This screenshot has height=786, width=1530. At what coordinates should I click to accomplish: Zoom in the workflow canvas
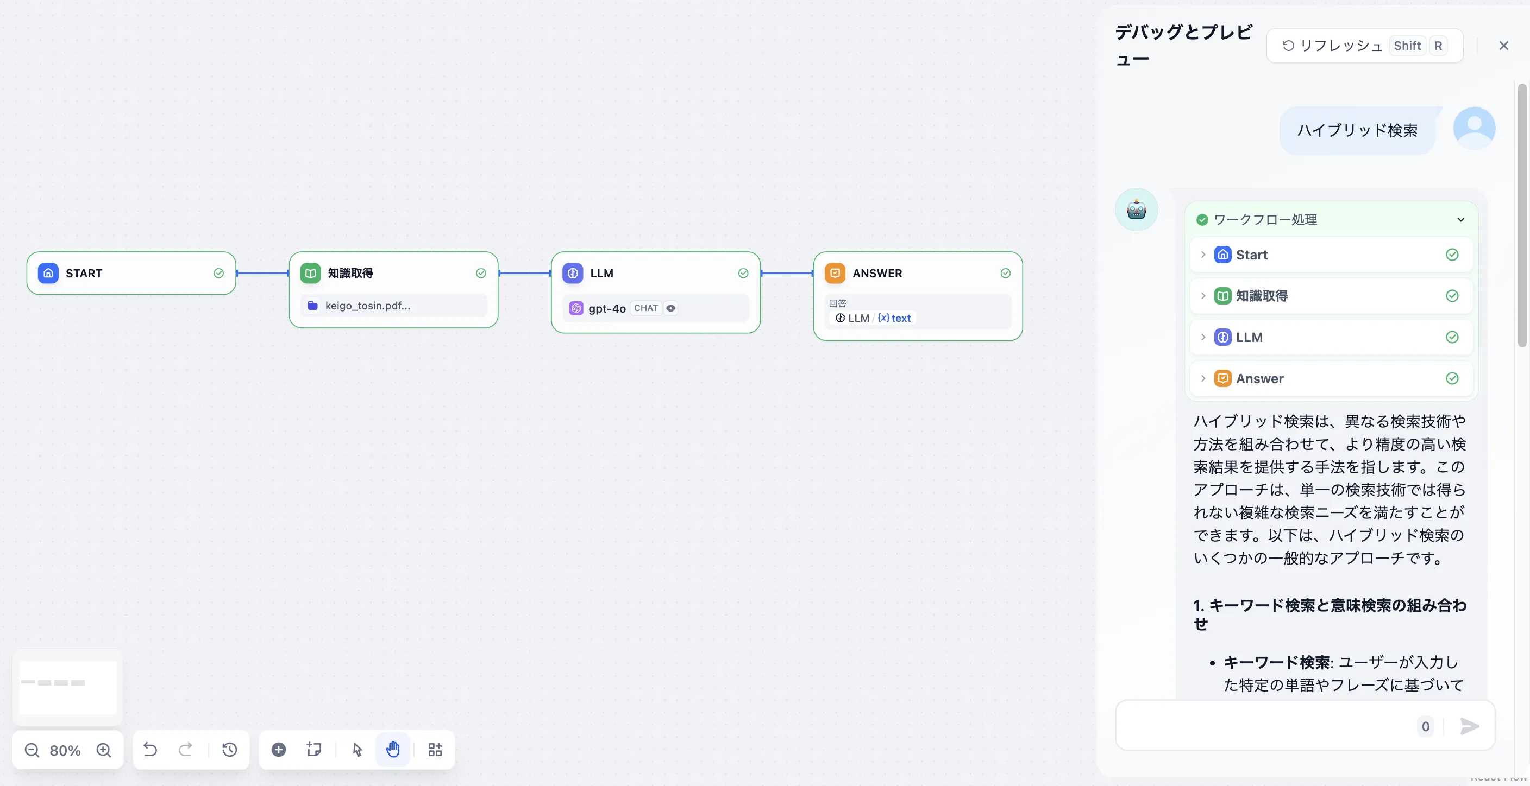[x=104, y=750]
